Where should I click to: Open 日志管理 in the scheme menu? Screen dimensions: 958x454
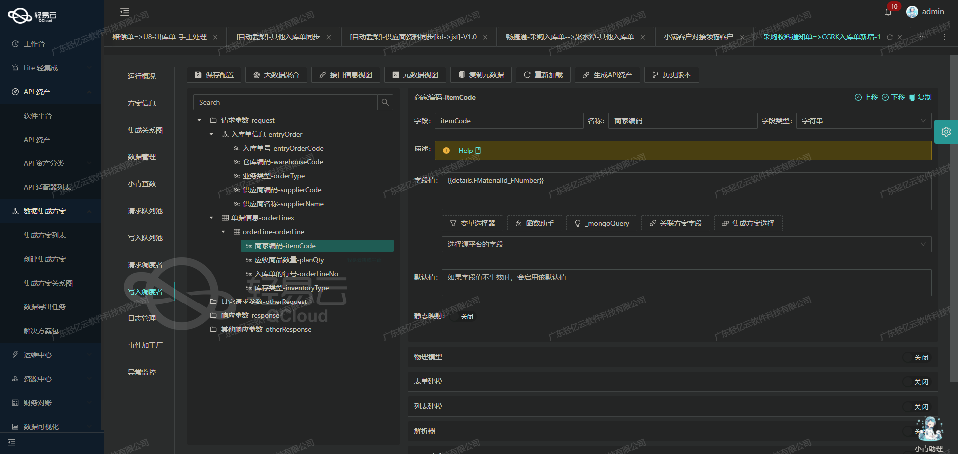(x=142, y=318)
